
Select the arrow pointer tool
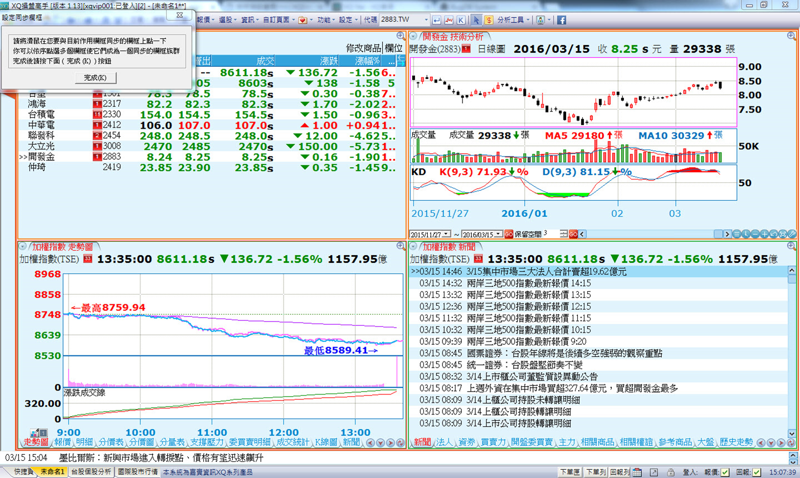476,20
